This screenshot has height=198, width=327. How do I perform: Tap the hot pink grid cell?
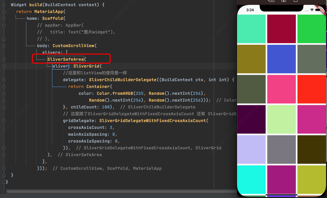281,89
